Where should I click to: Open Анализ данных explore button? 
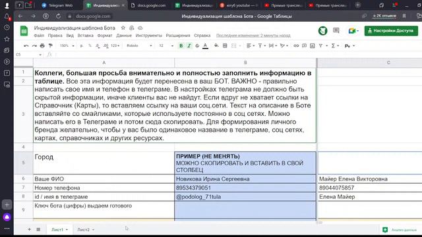pyautogui.click(x=400, y=230)
